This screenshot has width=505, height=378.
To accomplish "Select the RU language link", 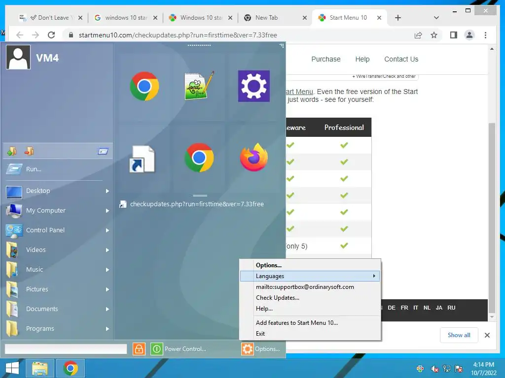I will coord(451,308).
